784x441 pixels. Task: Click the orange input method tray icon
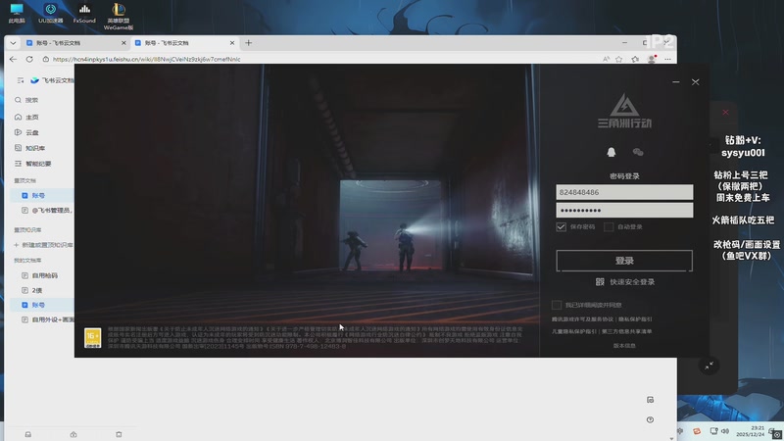click(697, 431)
